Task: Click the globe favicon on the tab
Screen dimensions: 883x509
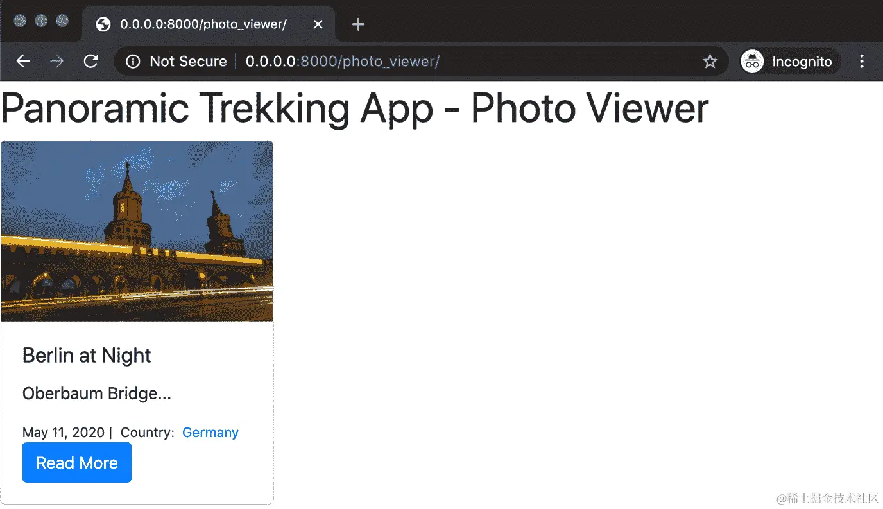Action: 103,24
